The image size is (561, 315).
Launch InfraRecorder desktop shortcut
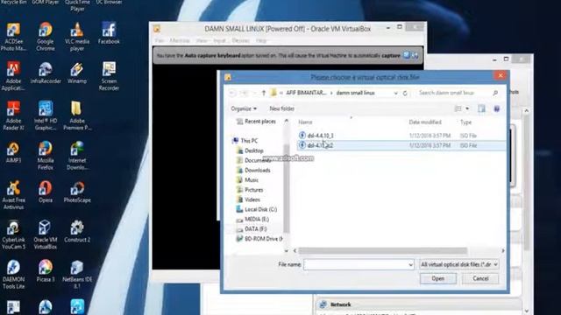pyautogui.click(x=46, y=73)
